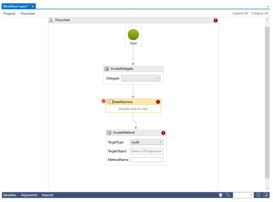
Task: Open the Variables panel
Action: point(10,195)
